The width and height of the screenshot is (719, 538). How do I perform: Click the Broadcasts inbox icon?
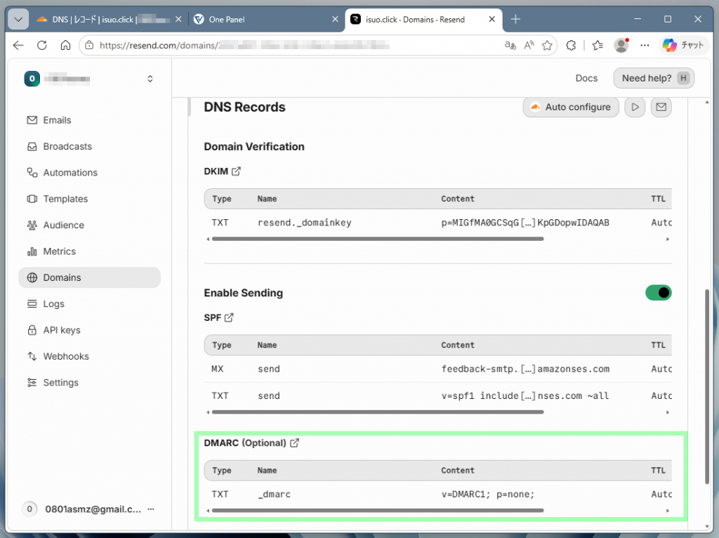32,146
